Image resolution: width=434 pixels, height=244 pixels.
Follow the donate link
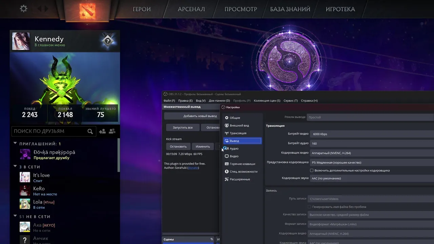click(x=193, y=168)
